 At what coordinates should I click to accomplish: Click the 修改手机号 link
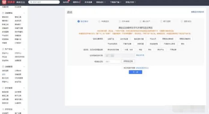140,55
